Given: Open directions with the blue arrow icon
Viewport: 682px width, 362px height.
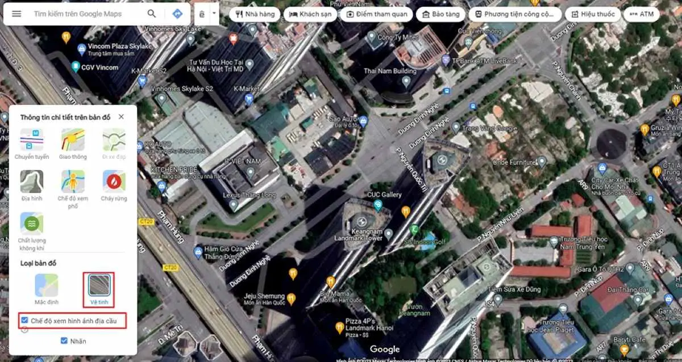Looking at the screenshot, I should point(177,14).
